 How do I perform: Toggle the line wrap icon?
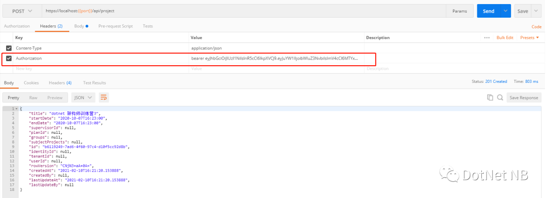coord(104,98)
